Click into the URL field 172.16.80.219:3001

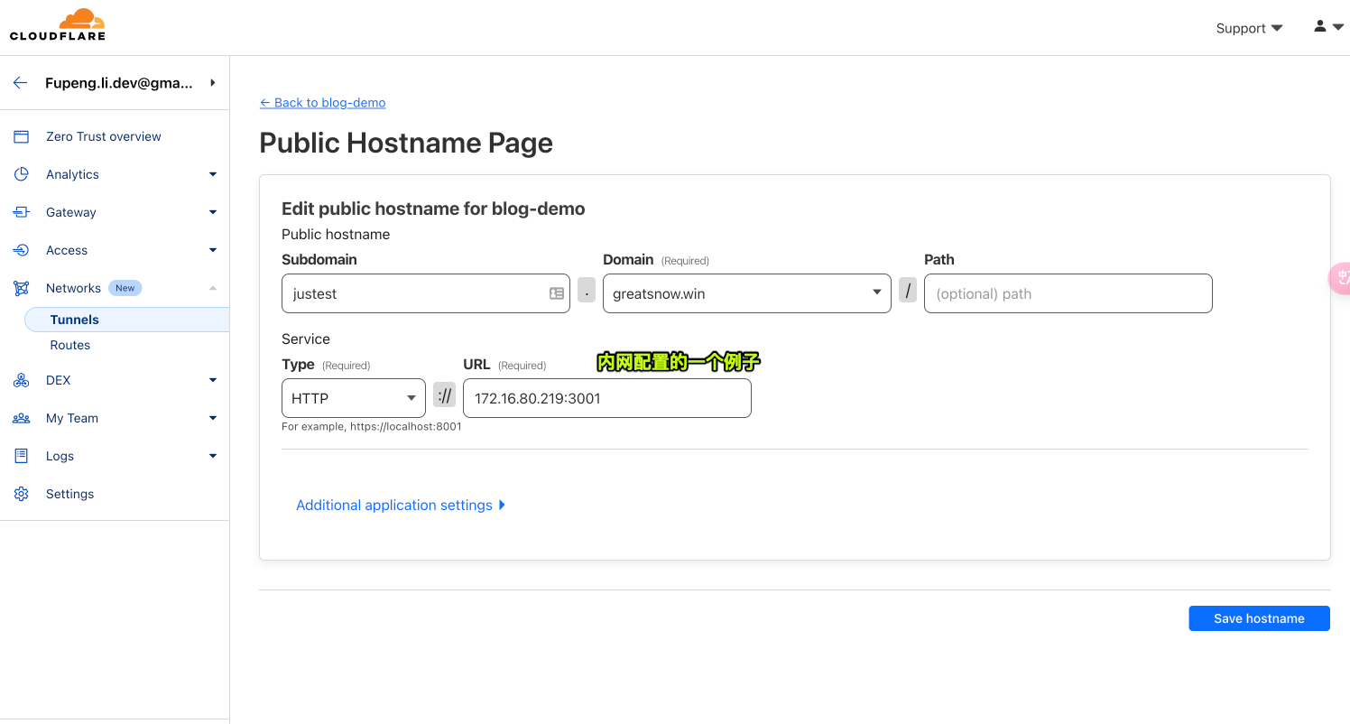click(607, 398)
